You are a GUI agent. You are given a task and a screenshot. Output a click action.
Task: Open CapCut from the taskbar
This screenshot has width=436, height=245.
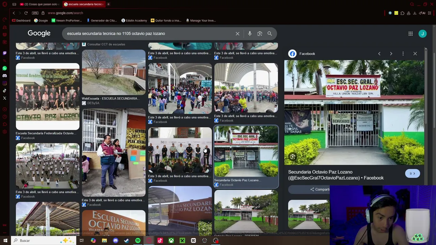[193, 241]
